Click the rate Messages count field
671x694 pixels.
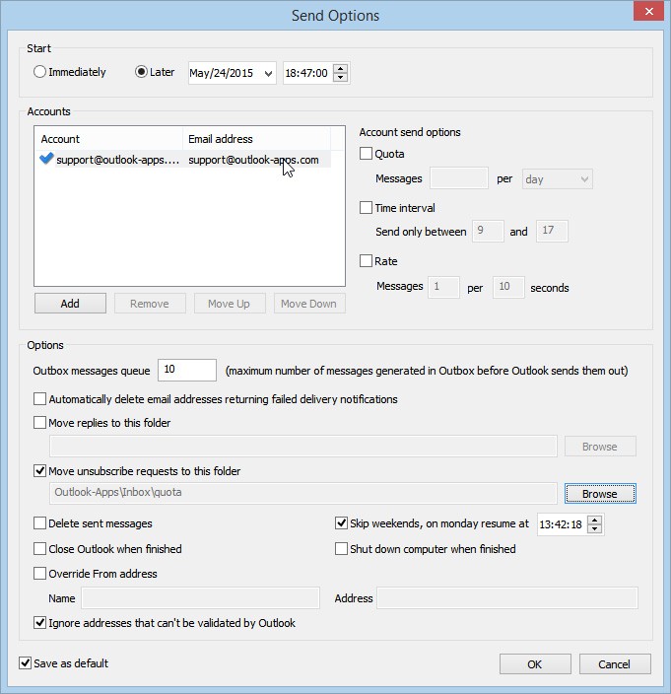(443, 287)
